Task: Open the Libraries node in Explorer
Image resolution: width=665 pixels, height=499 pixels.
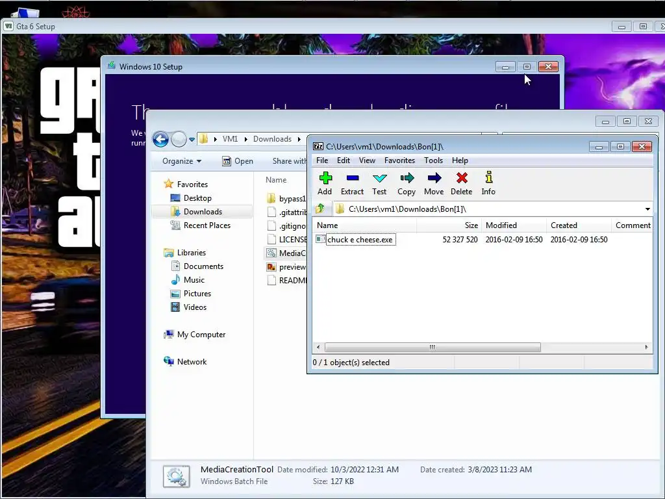Action: pos(184,253)
